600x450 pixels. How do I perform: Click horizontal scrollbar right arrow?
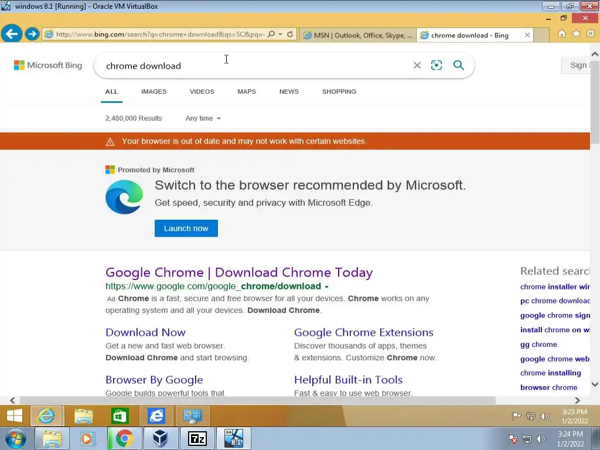point(577,400)
